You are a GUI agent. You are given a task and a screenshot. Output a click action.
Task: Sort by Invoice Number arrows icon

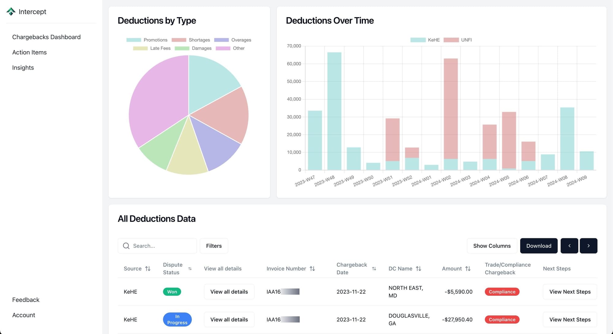click(312, 269)
